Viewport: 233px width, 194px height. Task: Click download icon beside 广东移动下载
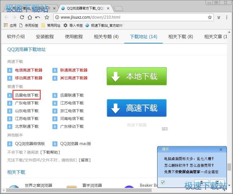pos(55,127)
